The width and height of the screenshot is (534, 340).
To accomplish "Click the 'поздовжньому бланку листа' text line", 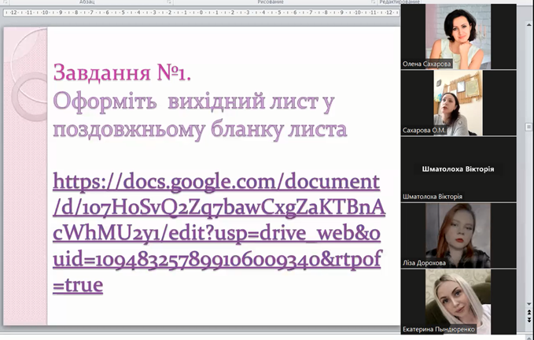I will tap(200, 130).
